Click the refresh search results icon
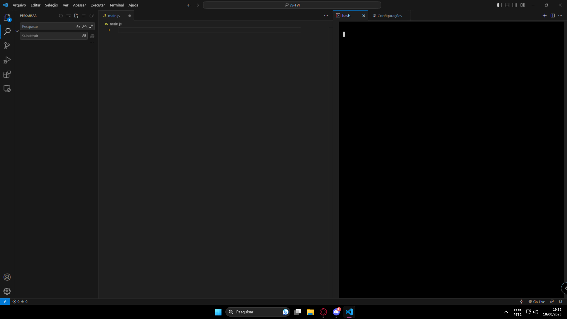This screenshot has width=567, height=319. point(61,16)
